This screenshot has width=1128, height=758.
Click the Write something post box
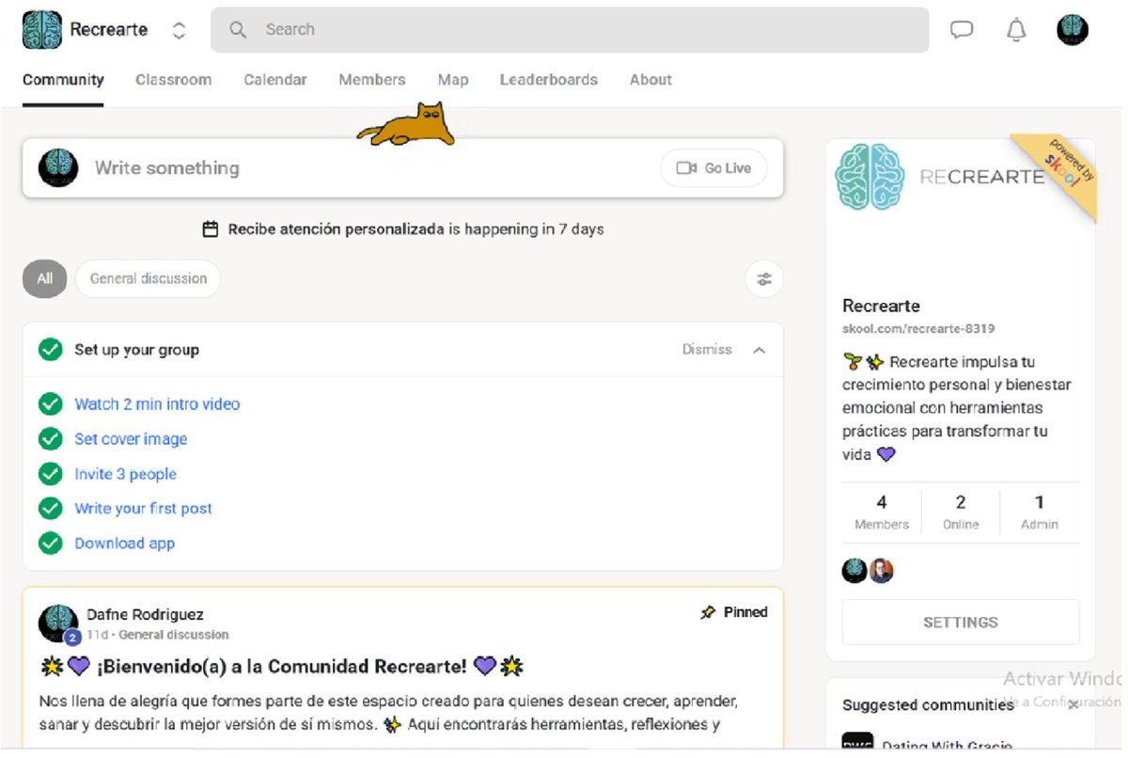click(402, 168)
